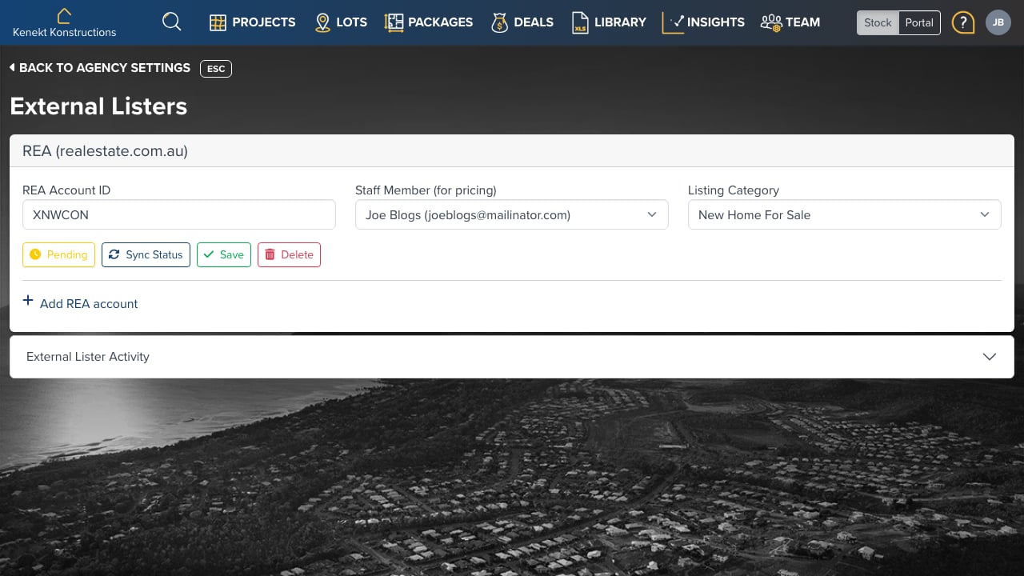Open the Insights menu
The height and width of the screenshot is (576, 1024).
(x=704, y=22)
